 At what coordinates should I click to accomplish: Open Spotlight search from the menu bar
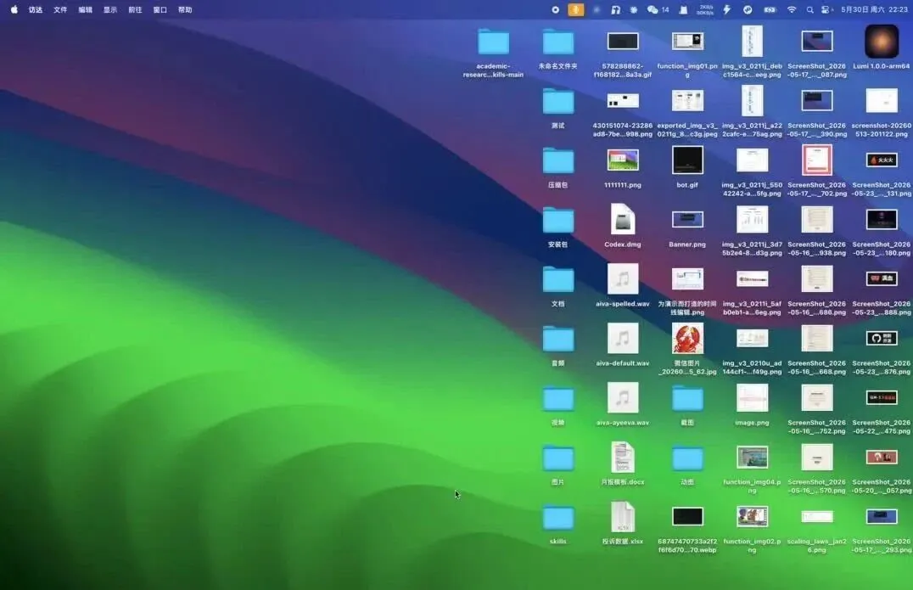click(810, 10)
